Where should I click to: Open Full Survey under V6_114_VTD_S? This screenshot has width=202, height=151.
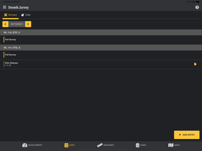click(x=101, y=55)
